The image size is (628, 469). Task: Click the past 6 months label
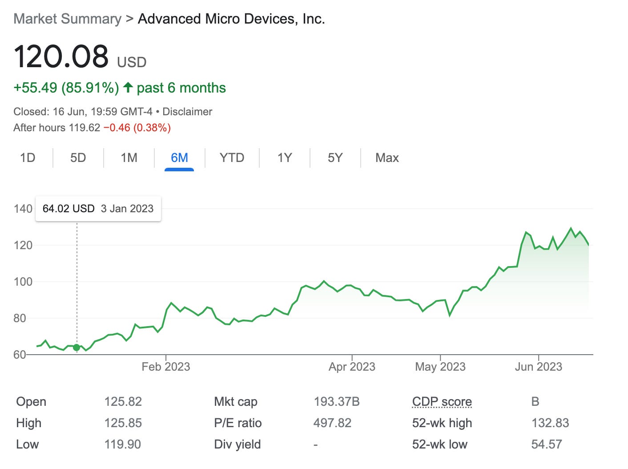[181, 88]
